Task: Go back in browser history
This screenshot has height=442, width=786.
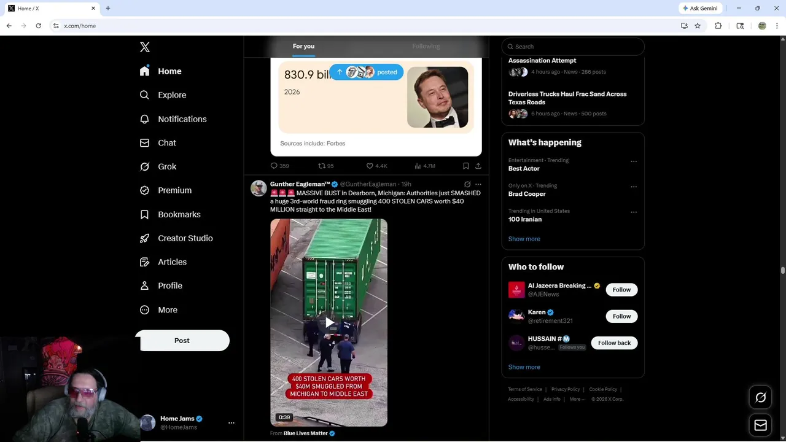Action: (9, 26)
